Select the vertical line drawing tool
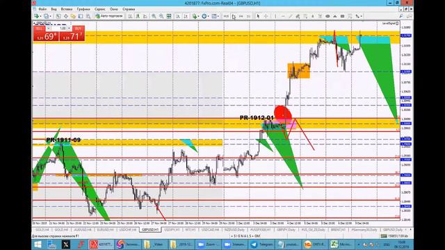445x250 pixels. [275, 16]
